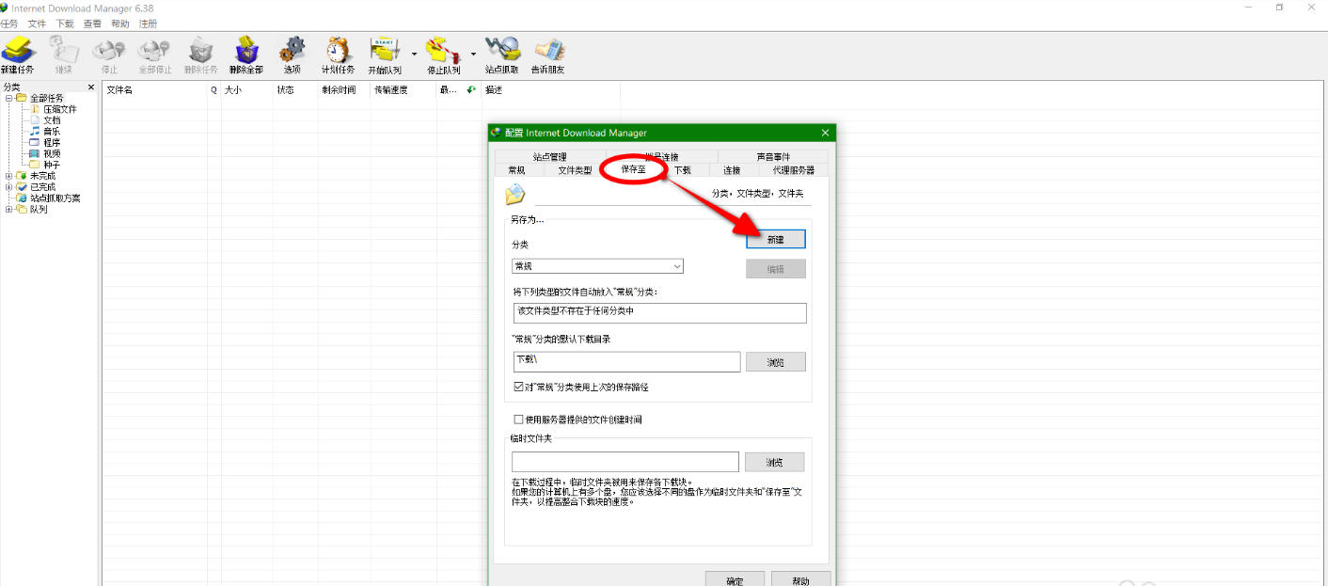The width and height of the screenshot is (1328, 586).
Task: Click 浏览 beside default download directory
Action: (776, 362)
